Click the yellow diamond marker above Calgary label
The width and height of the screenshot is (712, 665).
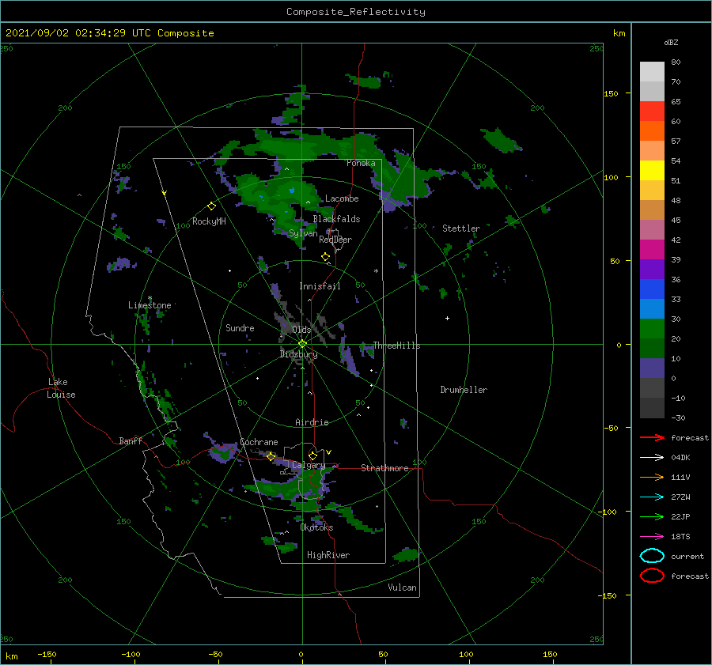coord(312,455)
